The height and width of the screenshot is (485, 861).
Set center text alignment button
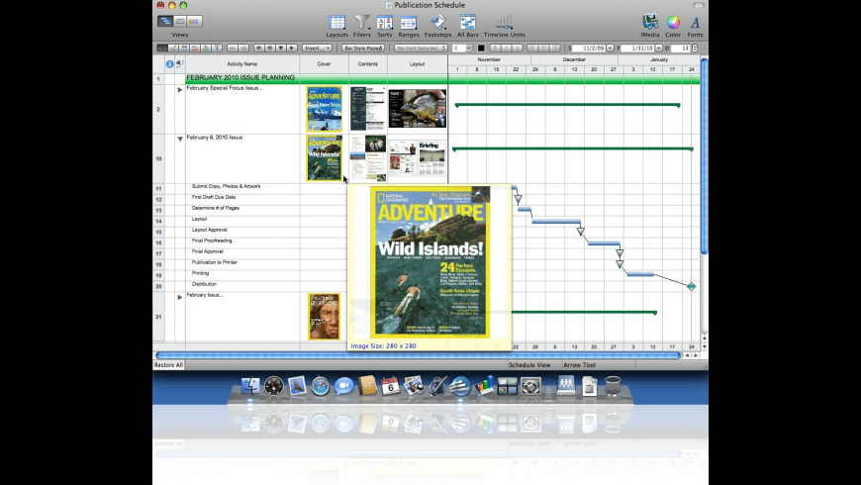coord(543,48)
